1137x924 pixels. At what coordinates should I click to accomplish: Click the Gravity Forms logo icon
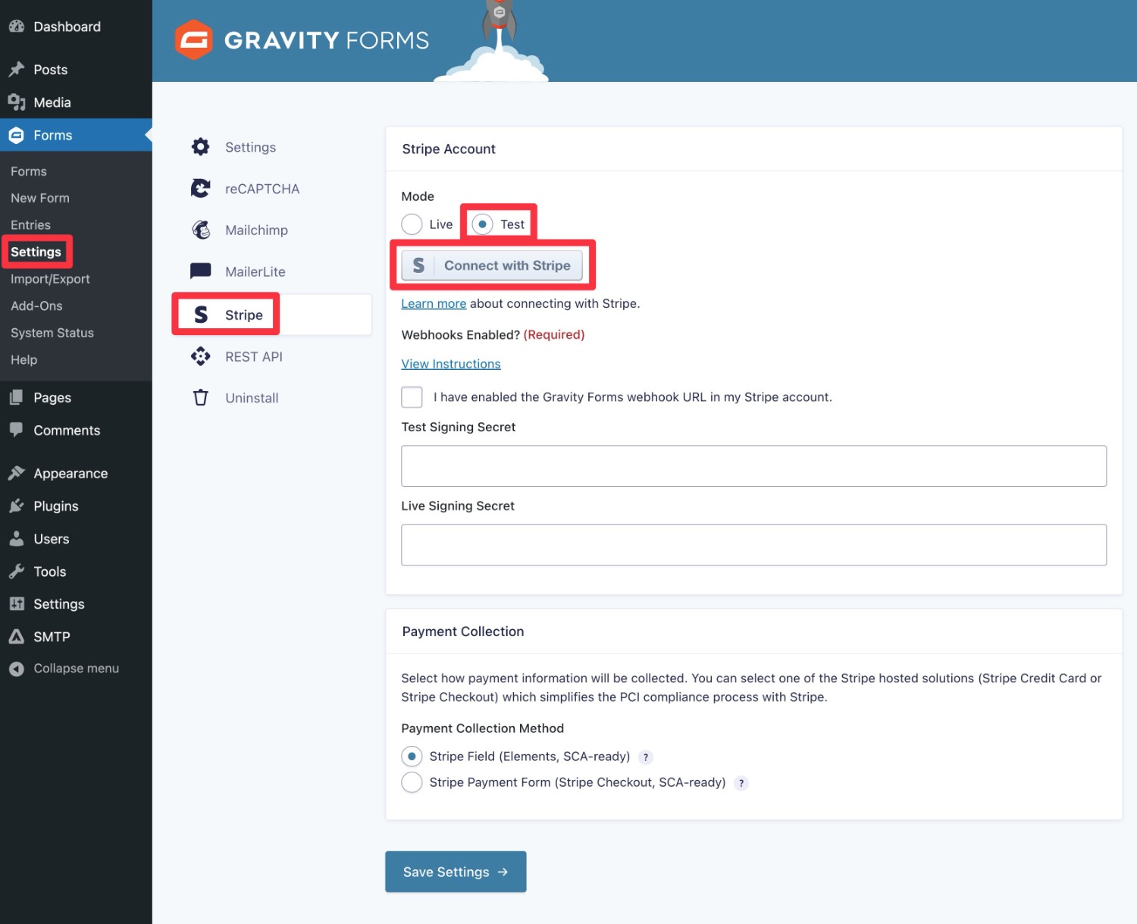click(194, 39)
